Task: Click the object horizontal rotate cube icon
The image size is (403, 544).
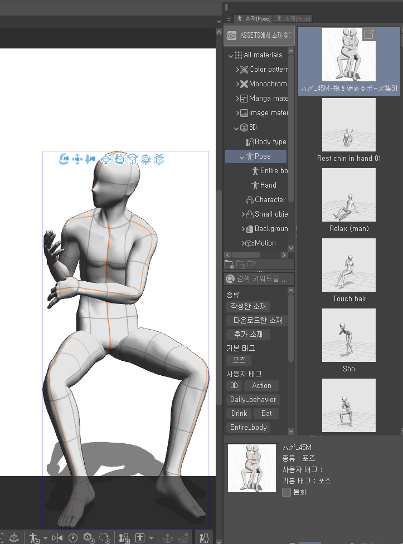Action: click(132, 159)
